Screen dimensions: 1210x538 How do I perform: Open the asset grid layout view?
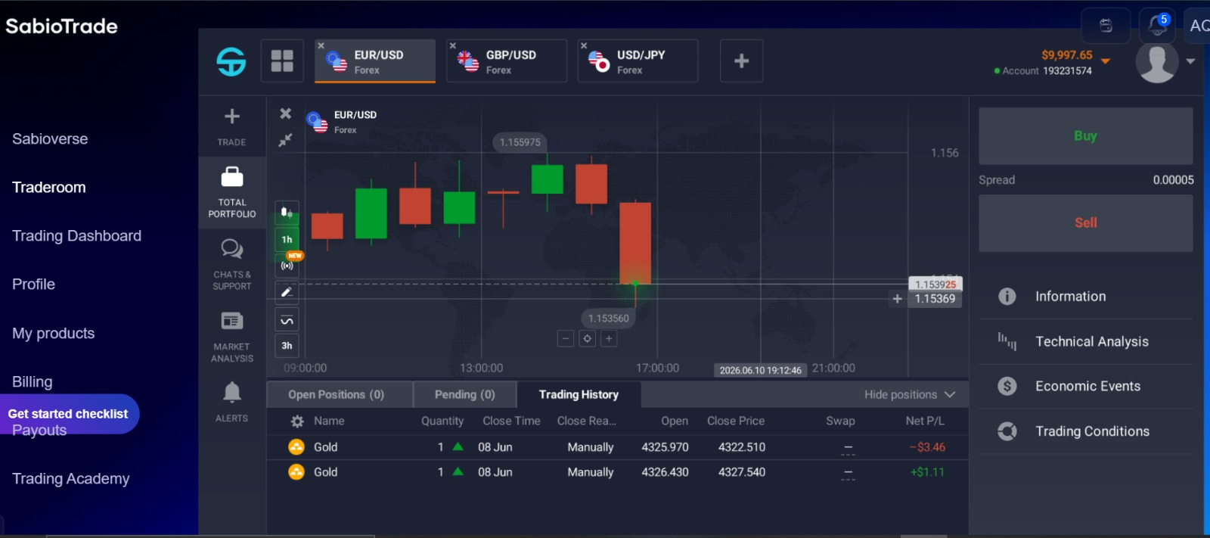pos(282,61)
